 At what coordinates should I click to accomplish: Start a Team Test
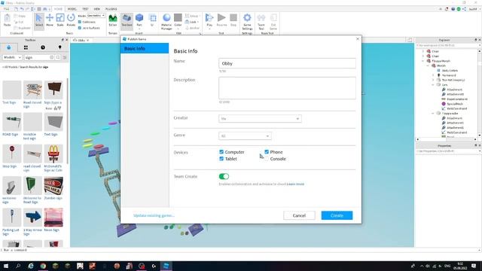pos(261,22)
